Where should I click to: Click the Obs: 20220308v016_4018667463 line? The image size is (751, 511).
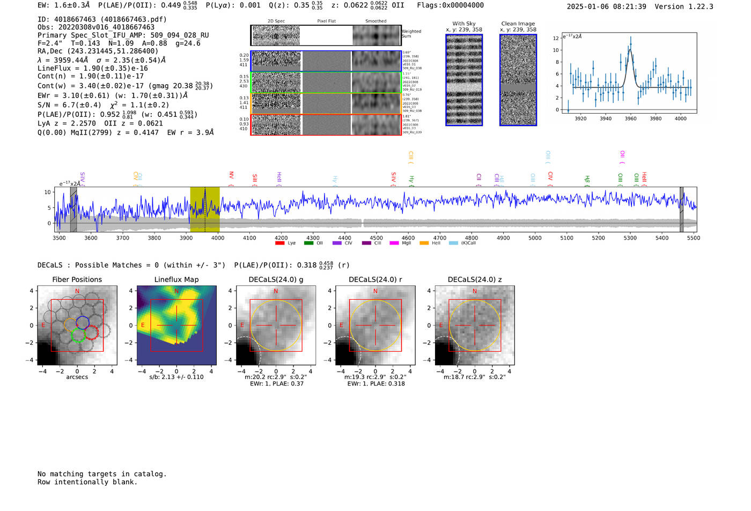point(96,27)
